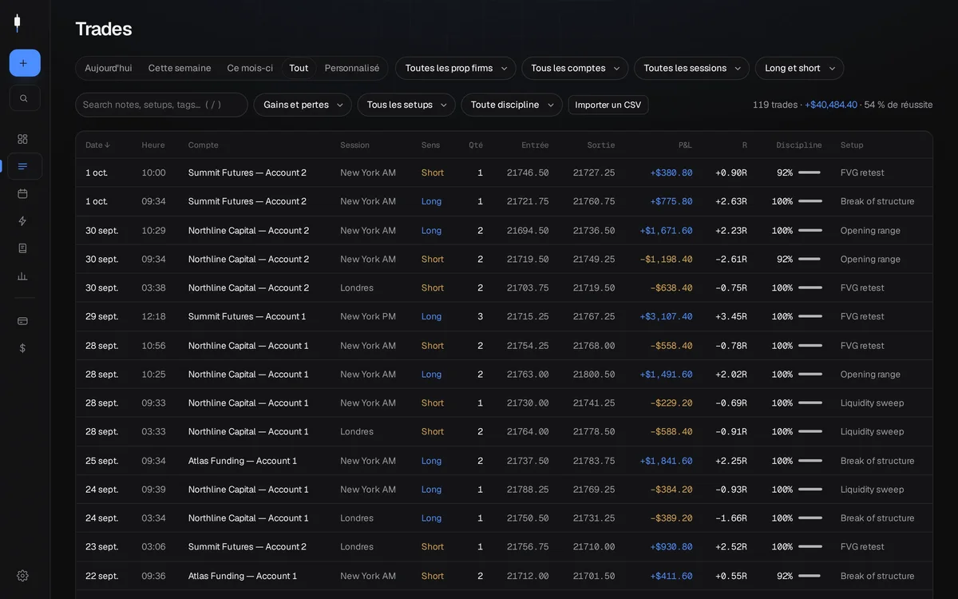The height and width of the screenshot is (599, 958).
Task: Click exit price 21800.50
Action: tap(594, 374)
